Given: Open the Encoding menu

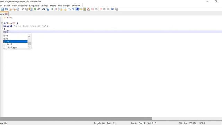Looking at the screenshot, I should (23, 6).
